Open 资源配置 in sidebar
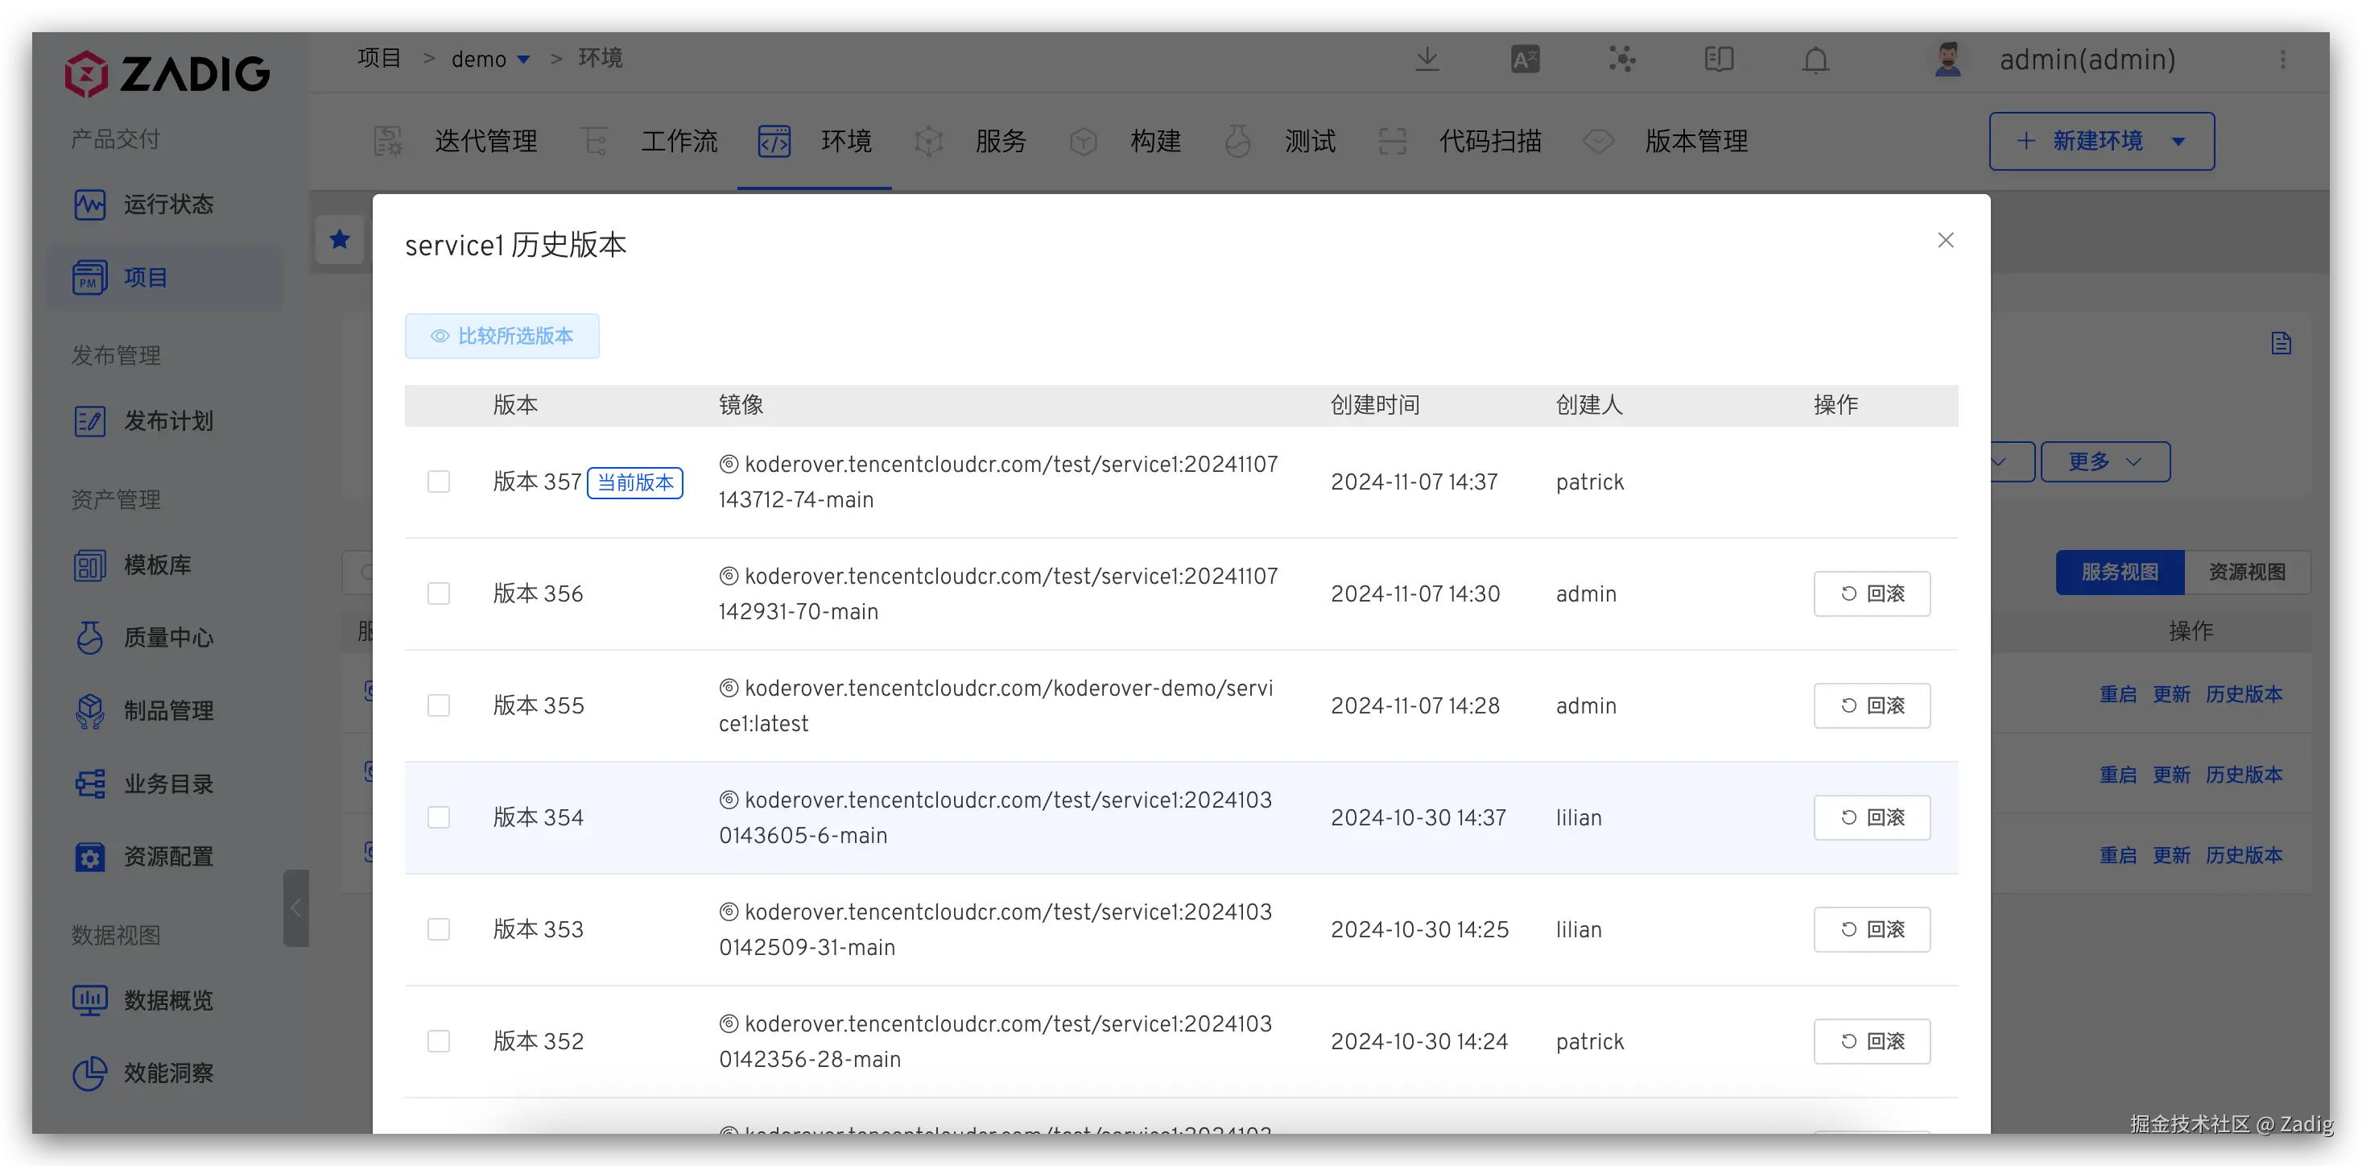Viewport: 2362px width, 1166px height. click(x=167, y=857)
